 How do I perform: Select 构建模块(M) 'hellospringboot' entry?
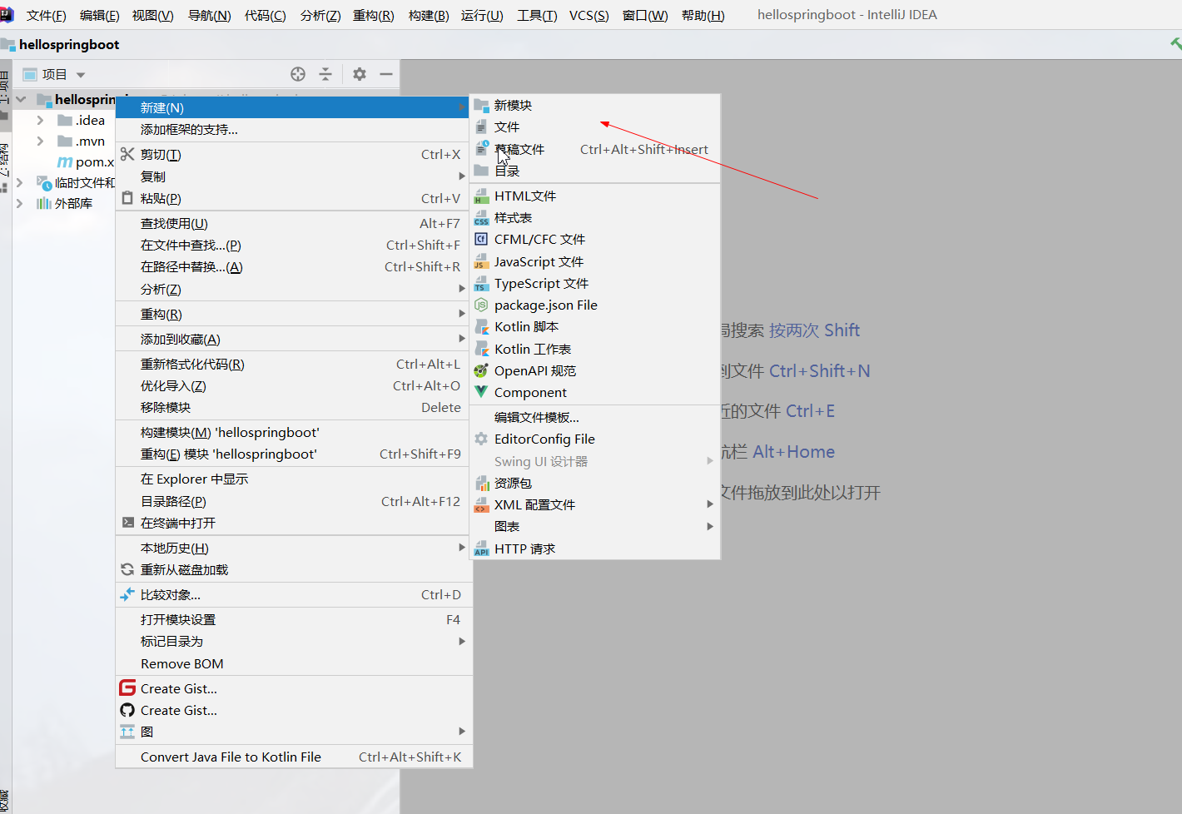pos(294,432)
